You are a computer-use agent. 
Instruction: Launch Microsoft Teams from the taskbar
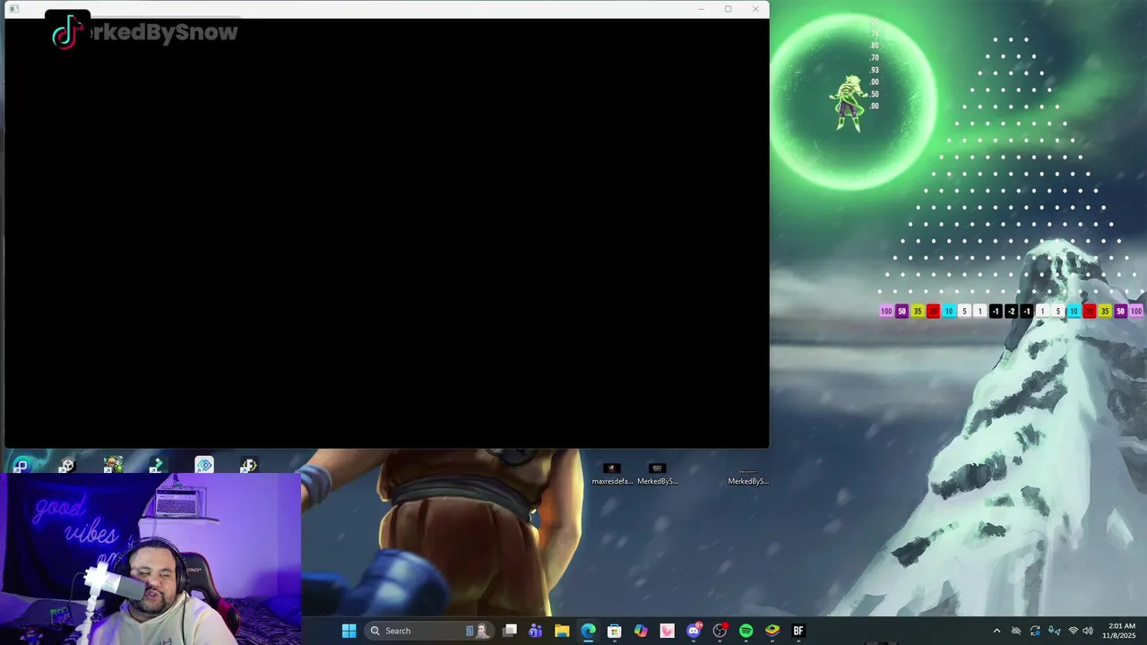536,631
